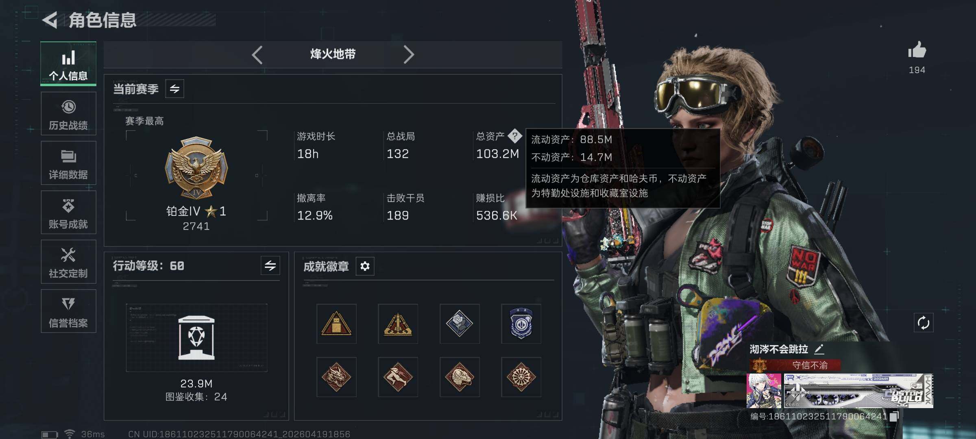Viewport: 976px width, 439px height.
Task: Open 成就徽章 gear settings
Action: click(x=365, y=266)
